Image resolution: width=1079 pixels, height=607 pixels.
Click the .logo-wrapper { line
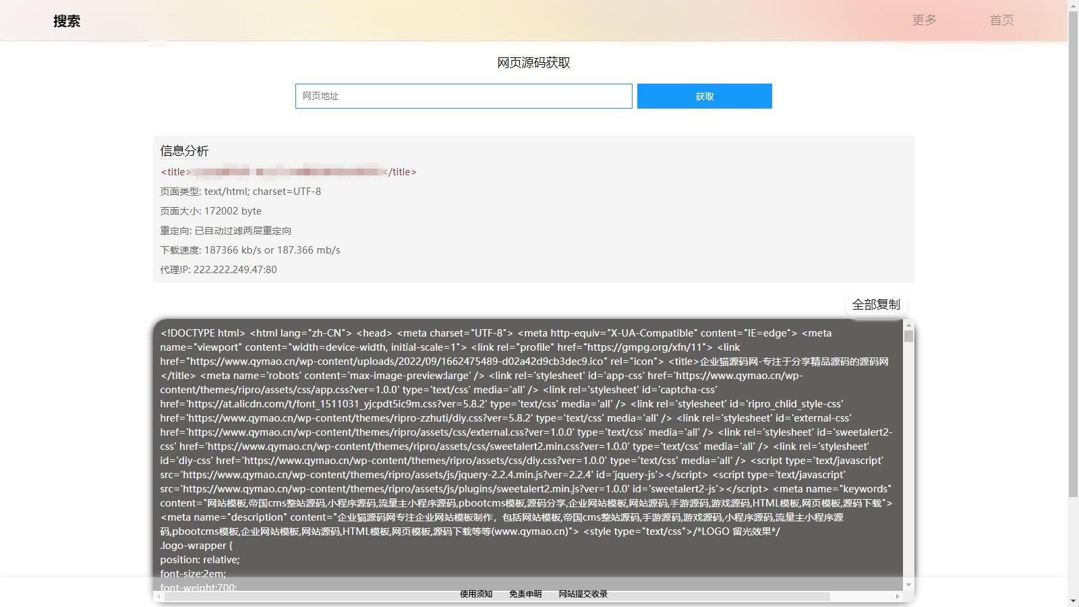coord(196,546)
